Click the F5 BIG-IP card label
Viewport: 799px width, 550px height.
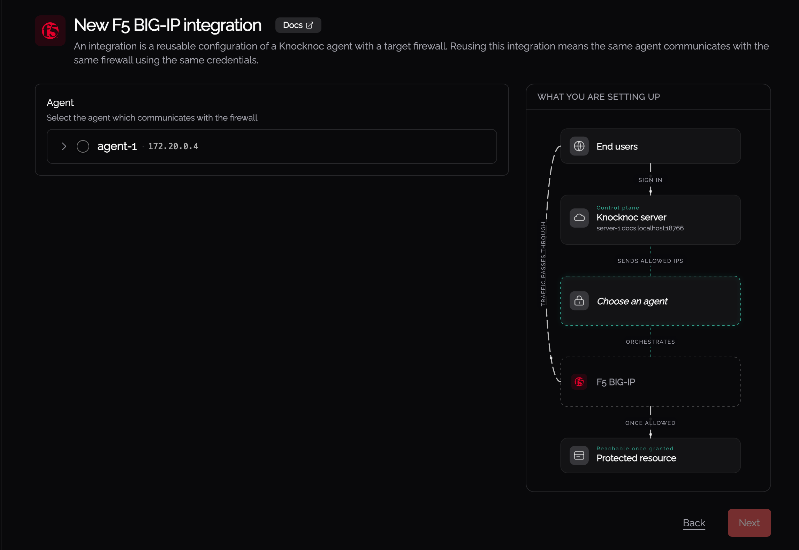point(616,382)
